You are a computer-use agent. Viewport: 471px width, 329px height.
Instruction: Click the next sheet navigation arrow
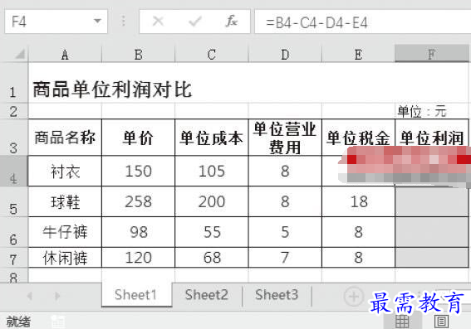(x=57, y=296)
